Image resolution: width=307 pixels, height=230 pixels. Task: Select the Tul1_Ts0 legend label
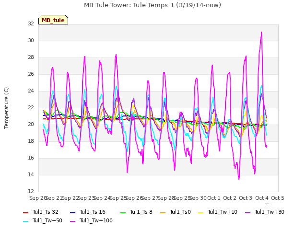point(180,212)
